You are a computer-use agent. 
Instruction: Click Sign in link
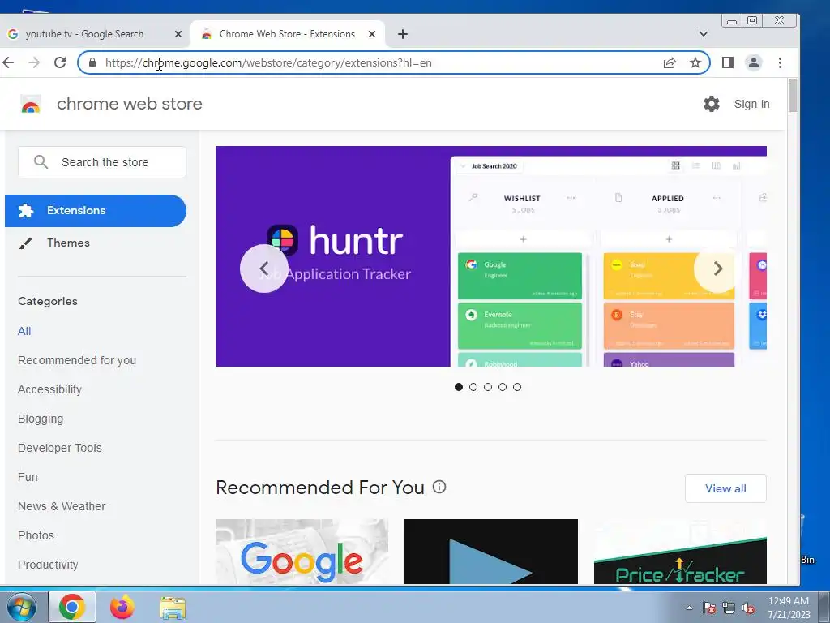coord(751,104)
